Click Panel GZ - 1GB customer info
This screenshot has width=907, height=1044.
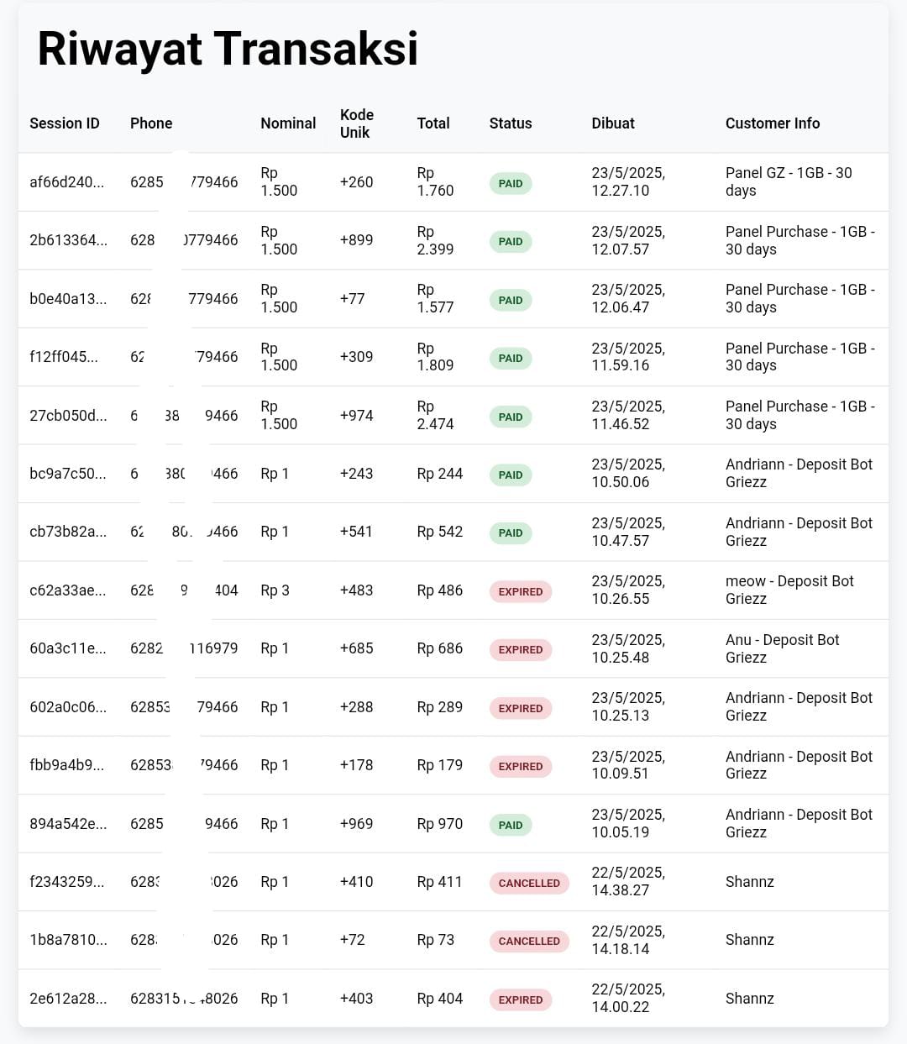(x=789, y=181)
